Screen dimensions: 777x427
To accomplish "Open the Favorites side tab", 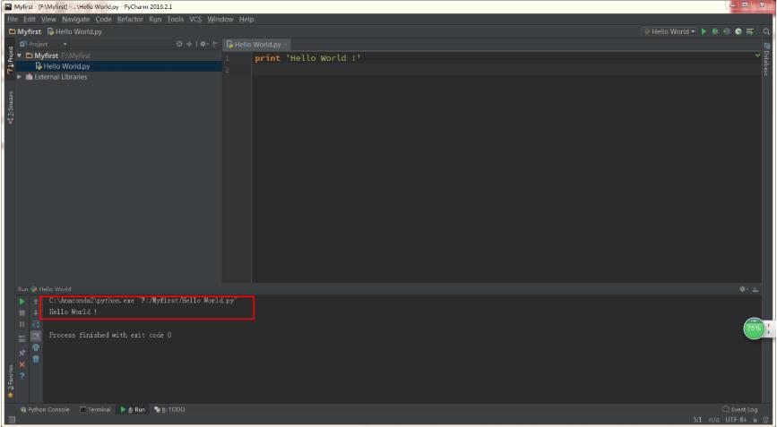I will pos(11,381).
